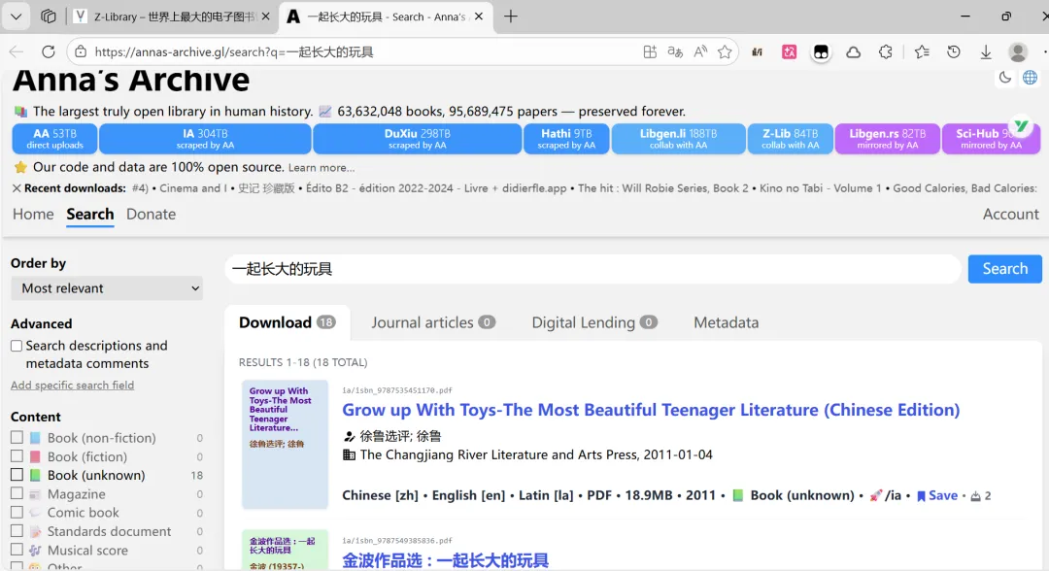Screen dimensions: 1049x571
Task: Click the DuXiu 298TB badge
Action: (418, 139)
